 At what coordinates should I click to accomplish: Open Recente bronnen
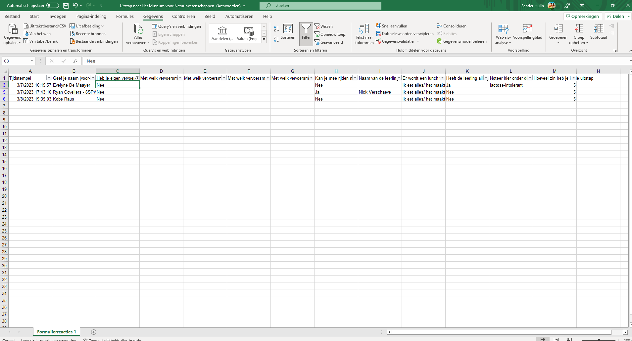[88, 34]
